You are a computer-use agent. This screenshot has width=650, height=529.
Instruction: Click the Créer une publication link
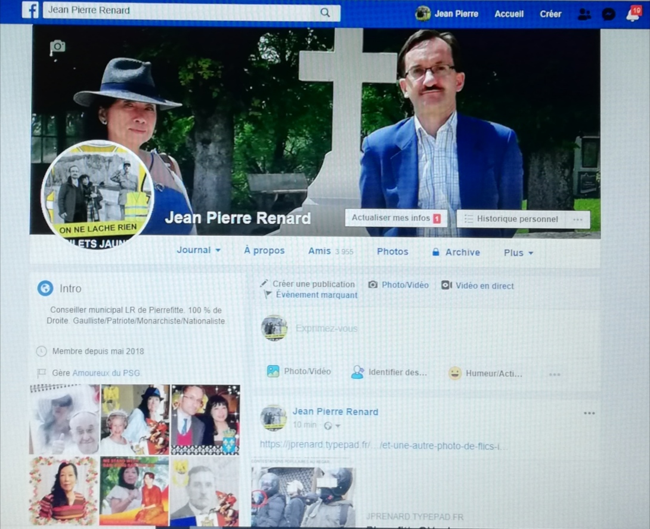[314, 284]
